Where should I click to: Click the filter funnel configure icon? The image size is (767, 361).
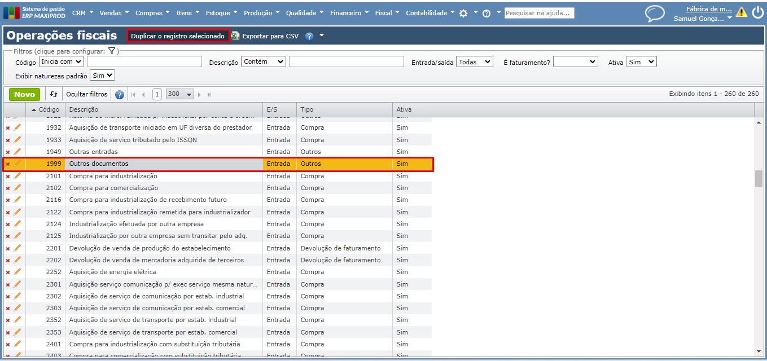112,51
